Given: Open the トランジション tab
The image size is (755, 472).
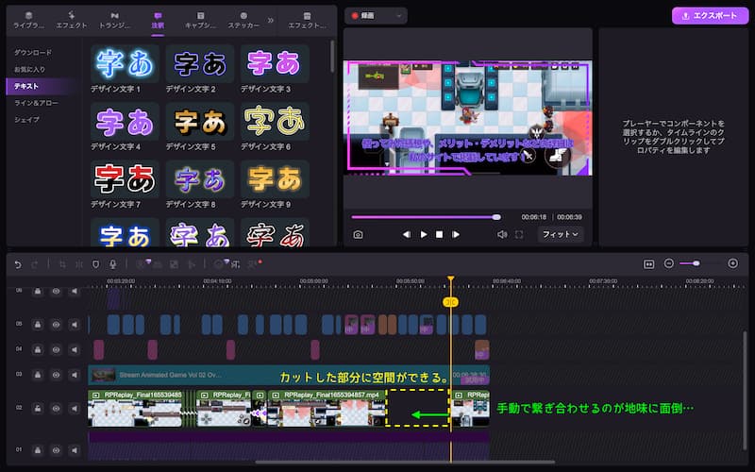Looking at the screenshot, I should pyautogui.click(x=114, y=20).
